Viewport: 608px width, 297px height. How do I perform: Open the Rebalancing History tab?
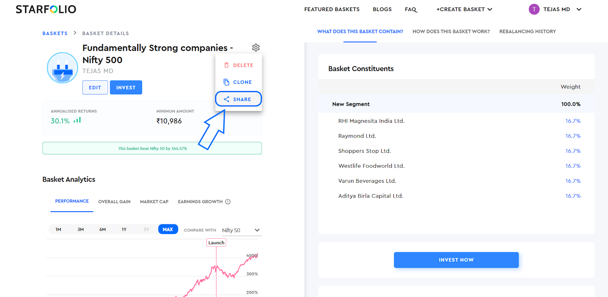pyautogui.click(x=527, y=31)
